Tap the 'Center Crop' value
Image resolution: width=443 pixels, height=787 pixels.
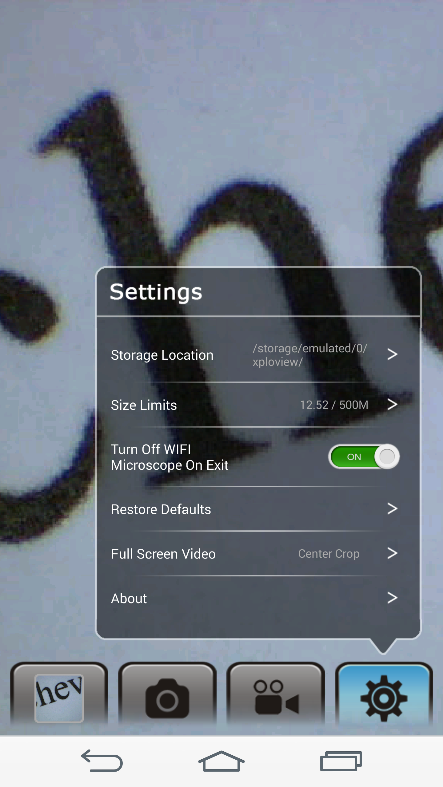(x=329, y=554)
